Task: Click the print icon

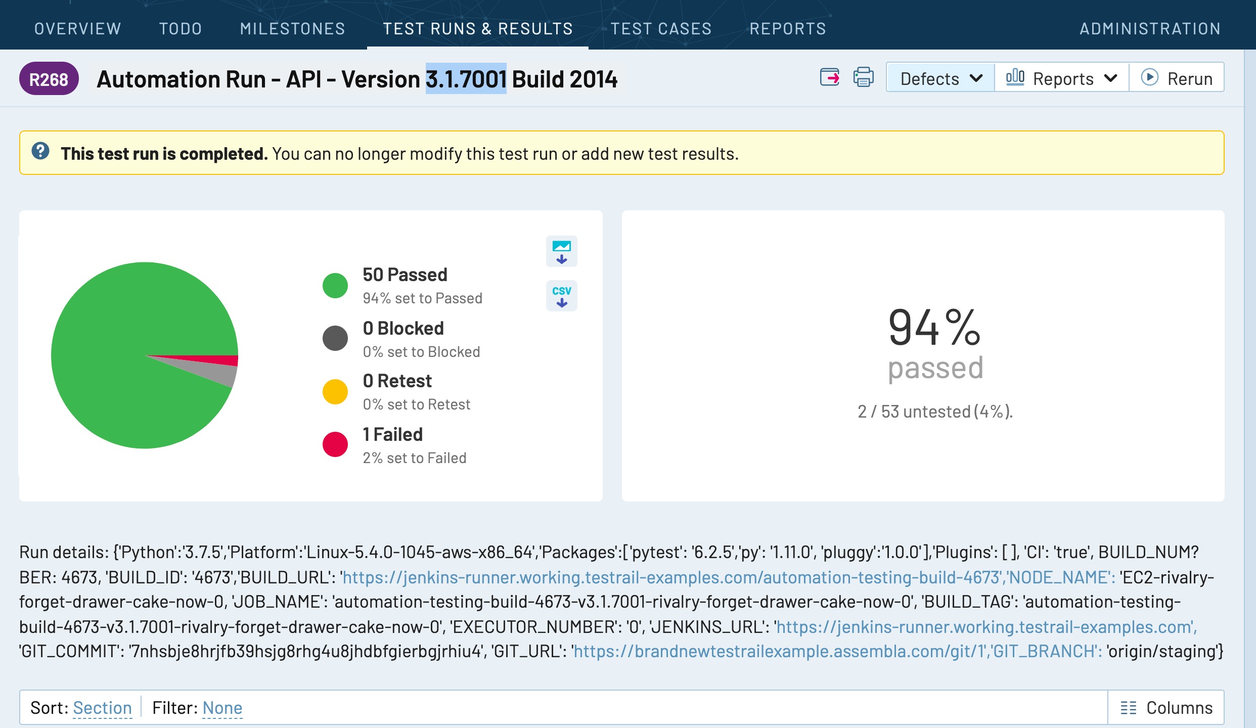Action: [x=863, y=78]
